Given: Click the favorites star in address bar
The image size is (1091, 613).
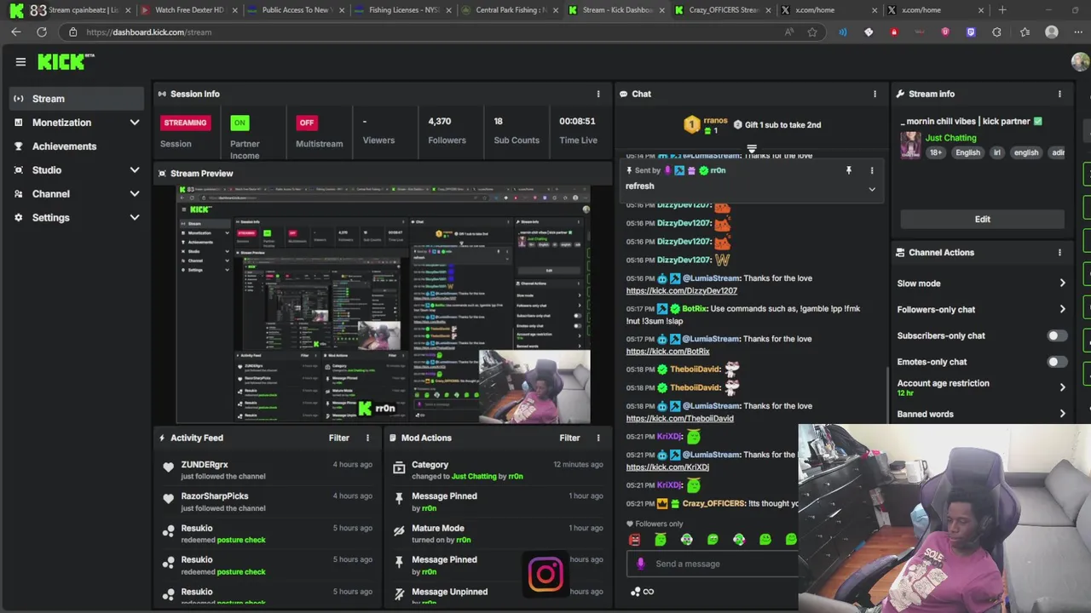Looking at the screenshot, I should tap(812, 32).
